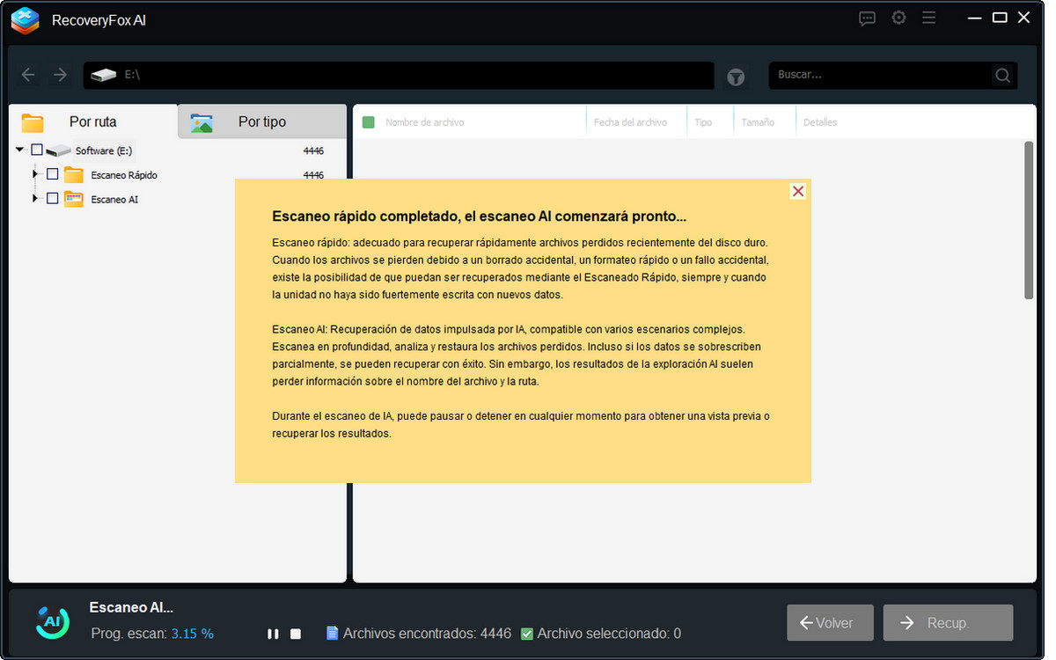Pause the AI scan
Image resolution: width=1056 pixels, height=660 pixels.
click(x=273, y=633)
